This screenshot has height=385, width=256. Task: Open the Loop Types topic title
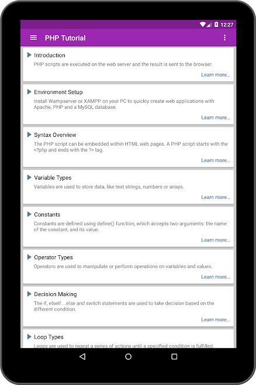pos(49,337)
